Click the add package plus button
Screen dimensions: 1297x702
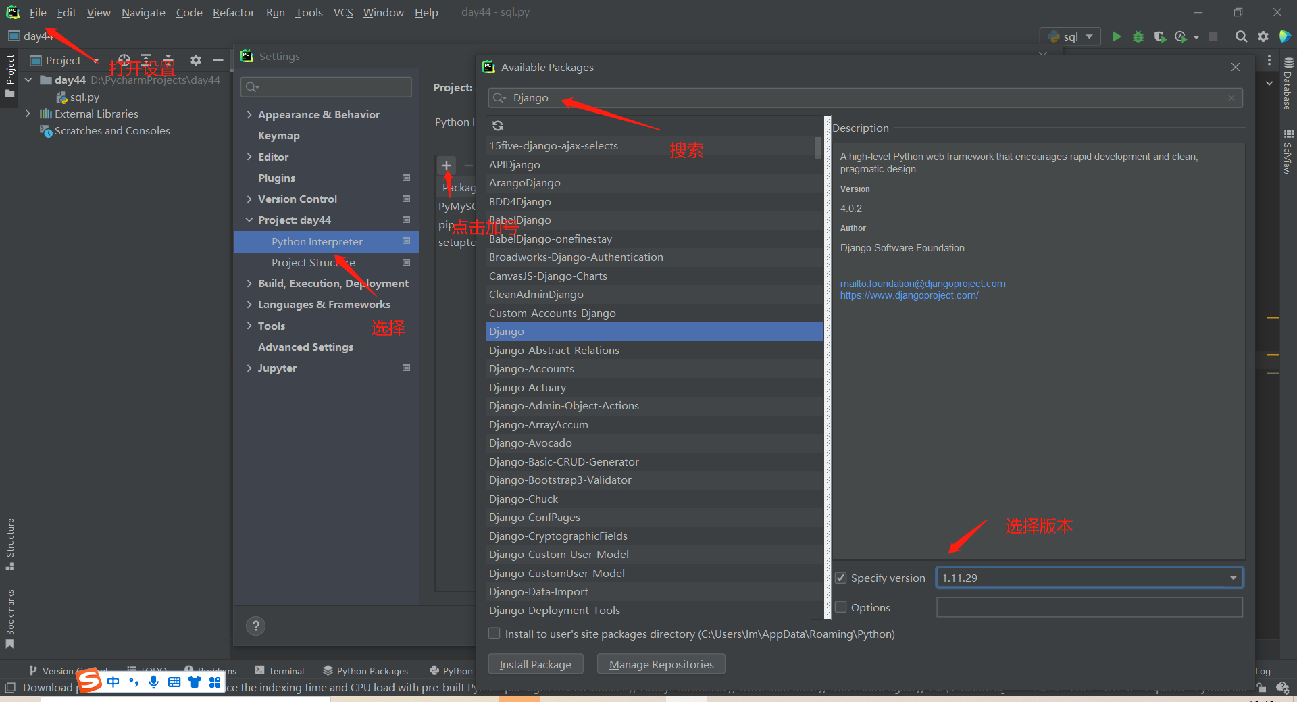click(x=447, y=166)
